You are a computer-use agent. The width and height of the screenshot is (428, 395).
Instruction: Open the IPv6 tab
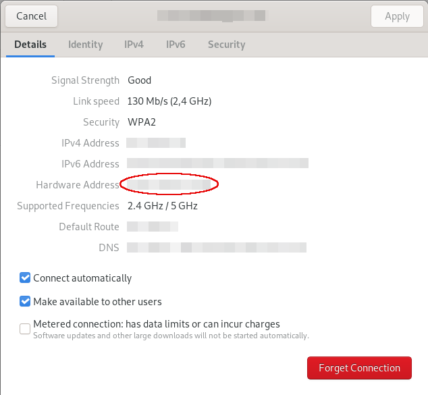[x=176, y=45]
